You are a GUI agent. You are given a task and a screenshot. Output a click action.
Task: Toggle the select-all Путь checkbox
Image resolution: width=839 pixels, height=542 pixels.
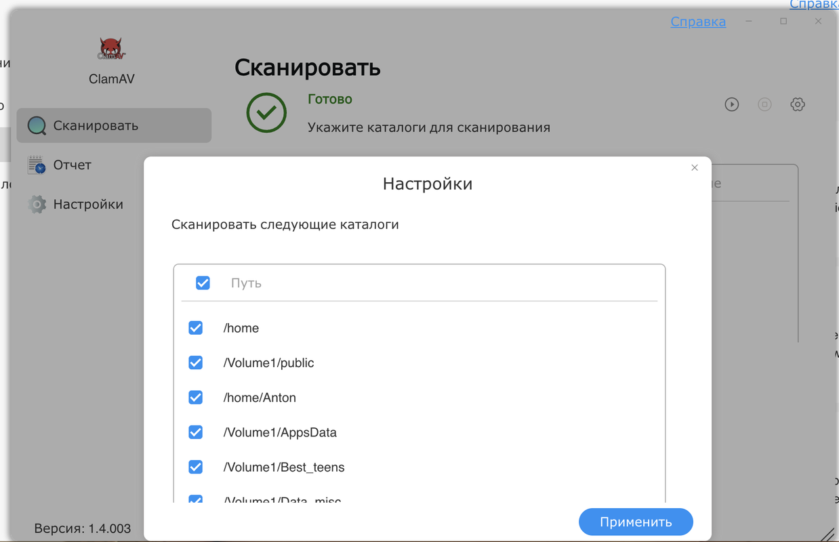tap(203, 283)
